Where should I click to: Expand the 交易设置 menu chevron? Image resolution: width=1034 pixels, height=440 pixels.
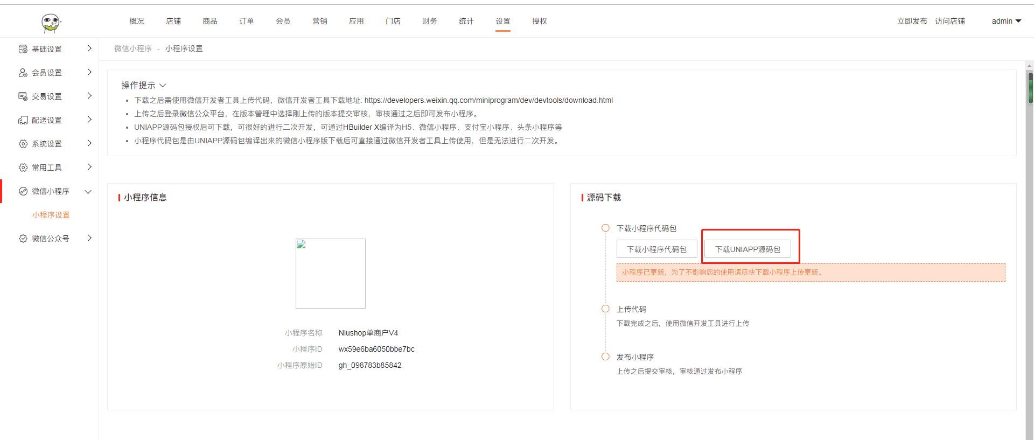click(89, 96)
